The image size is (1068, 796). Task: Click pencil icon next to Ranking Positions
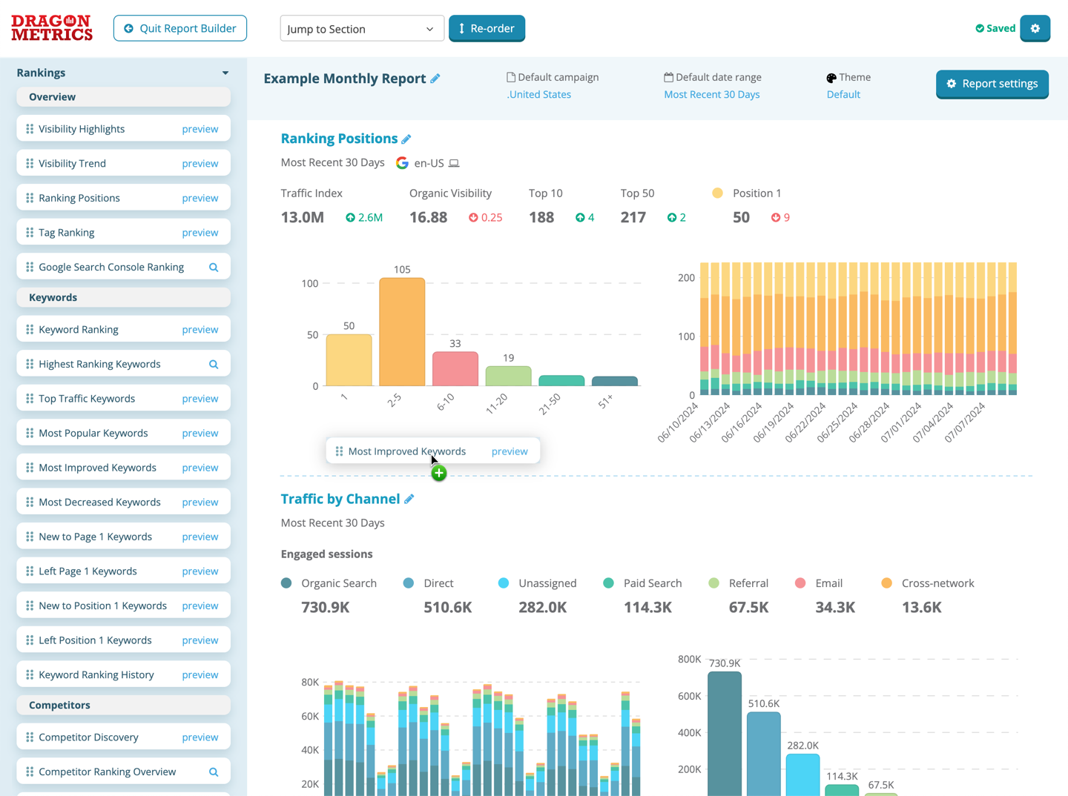[x=406, y=139]
